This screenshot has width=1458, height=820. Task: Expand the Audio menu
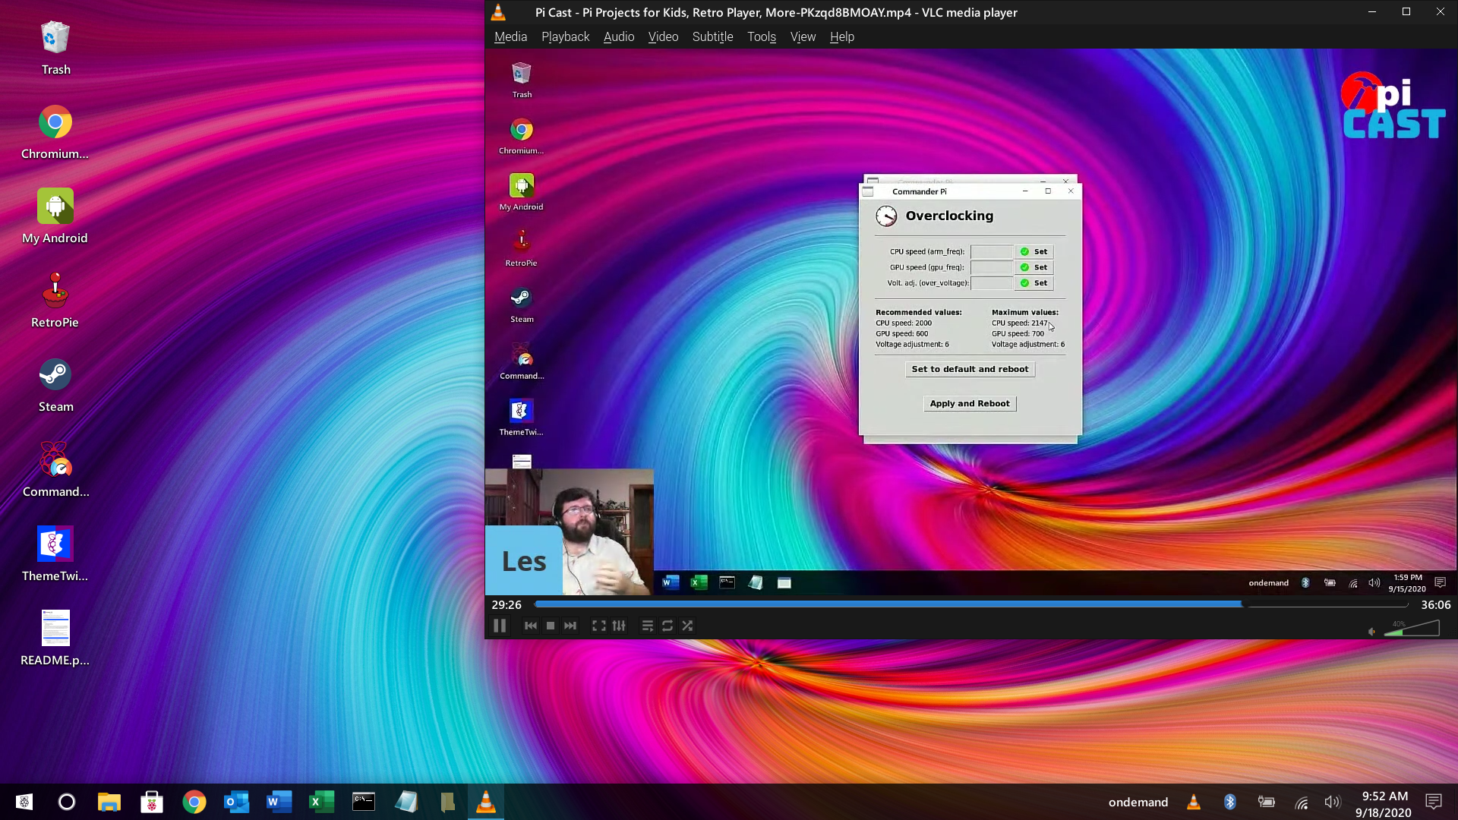[x=618, y=36]
